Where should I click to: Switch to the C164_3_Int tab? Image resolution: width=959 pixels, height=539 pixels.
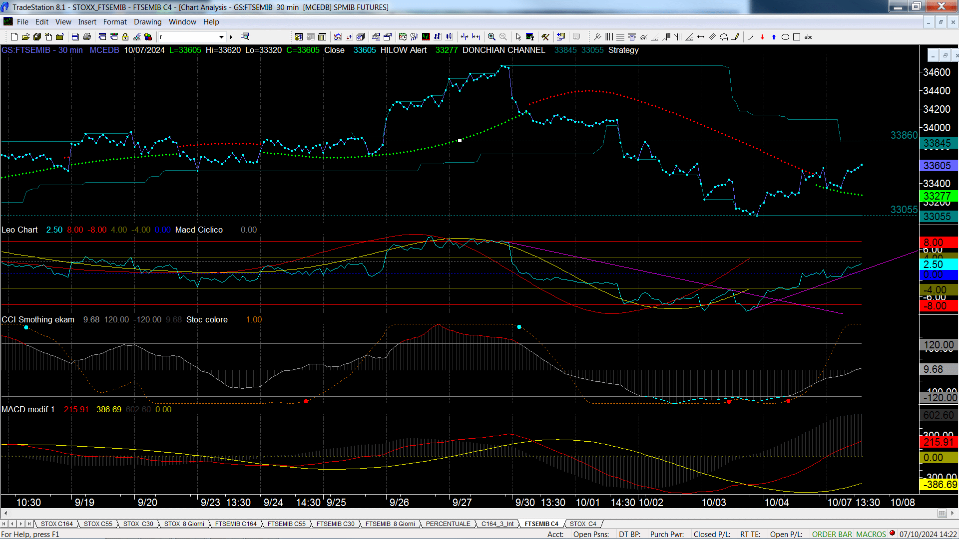tap(497, 524)
